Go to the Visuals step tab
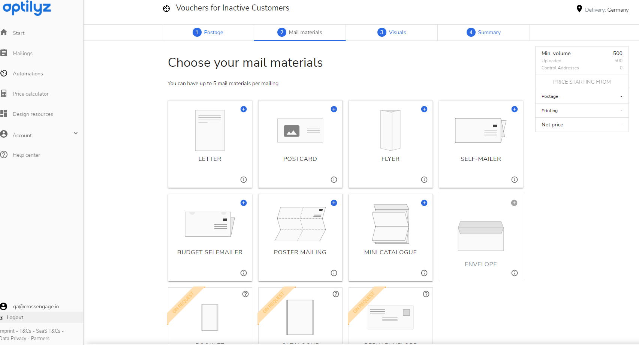Screen dimensions: 639x345 pyautogui.click(x=392, y=33)
